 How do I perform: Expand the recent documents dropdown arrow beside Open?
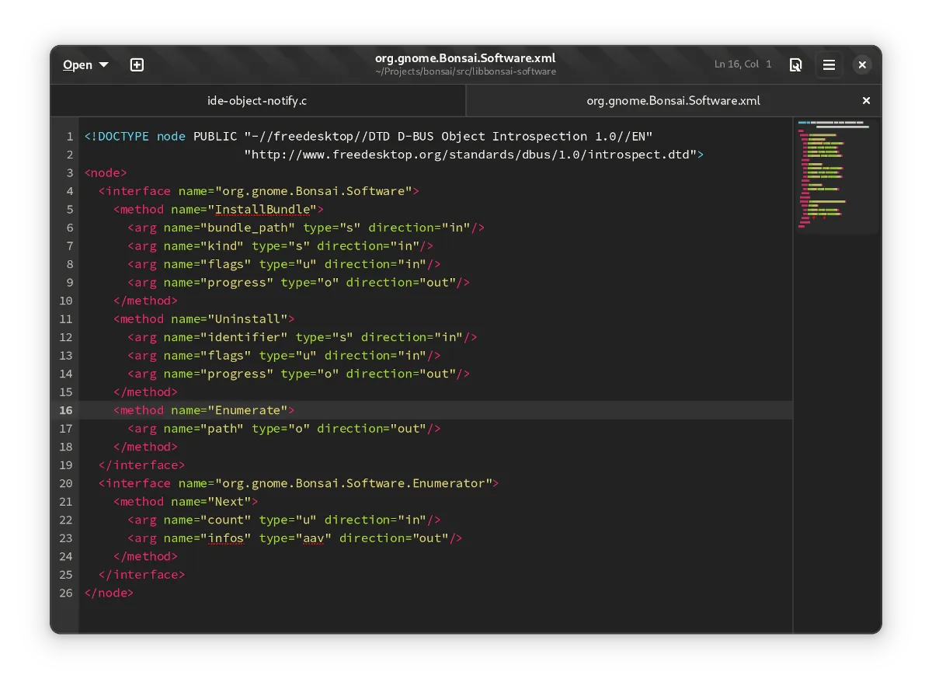(x=104, y=65)
